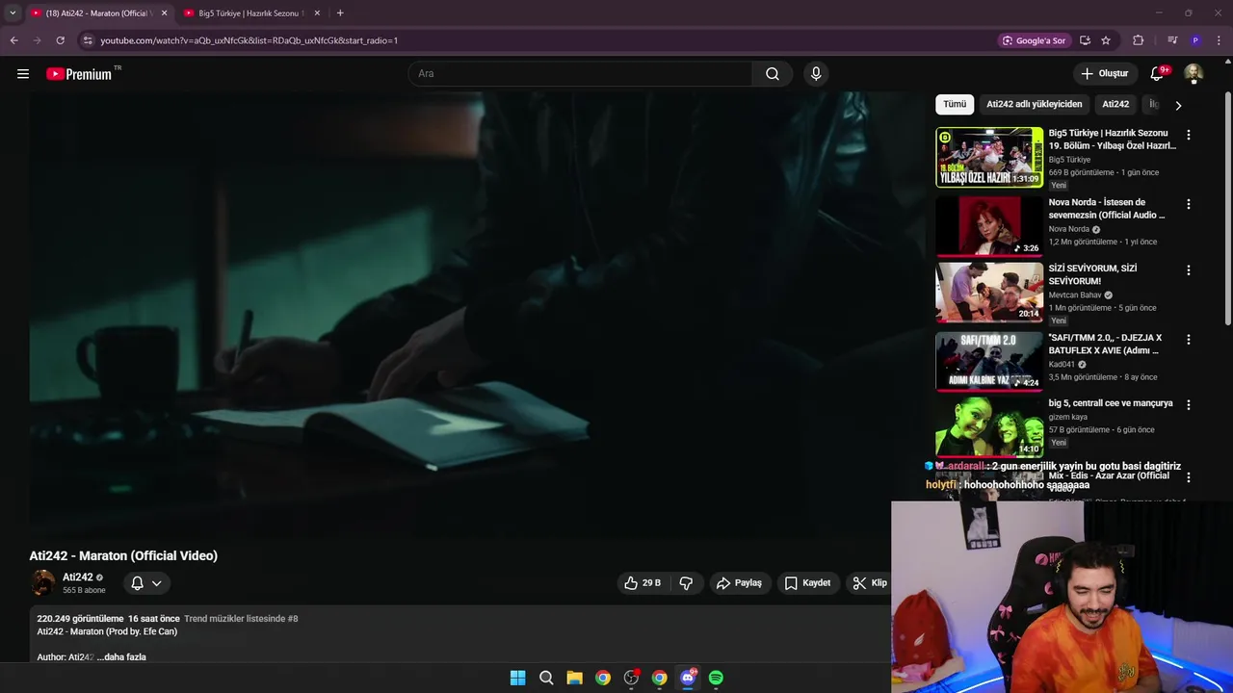The width and height of the screenshot is (1233, 693).
Task: Close the Ati242 - Maraton browser tab
Action: (164, 13)
